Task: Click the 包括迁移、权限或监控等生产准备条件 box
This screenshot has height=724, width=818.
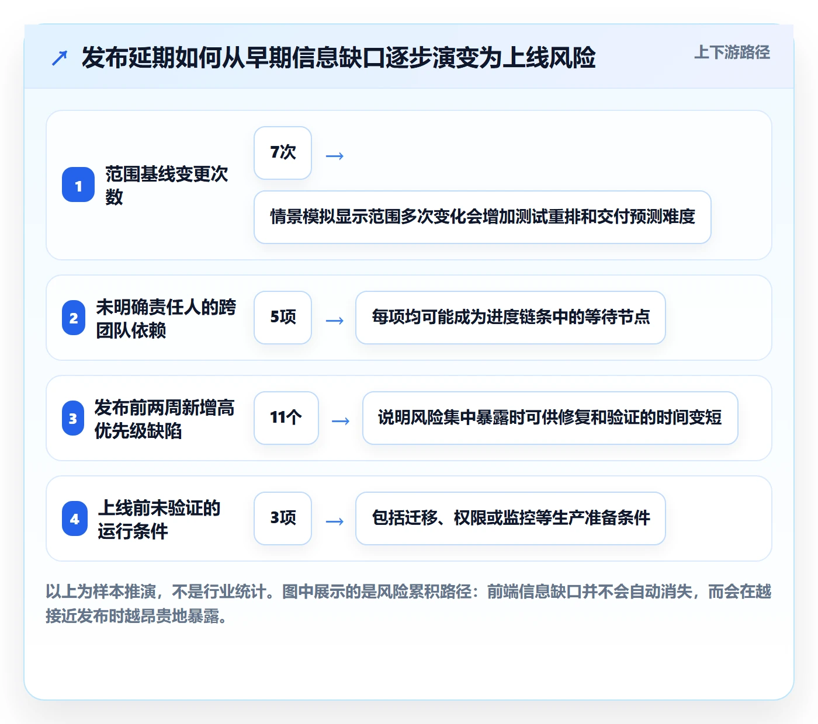Action: [511, 518]
